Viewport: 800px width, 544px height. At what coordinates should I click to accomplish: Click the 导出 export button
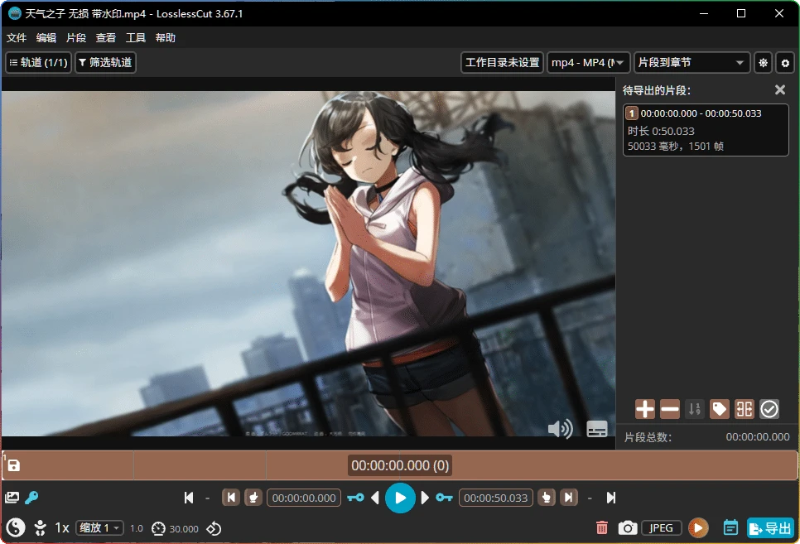(770, 527)
